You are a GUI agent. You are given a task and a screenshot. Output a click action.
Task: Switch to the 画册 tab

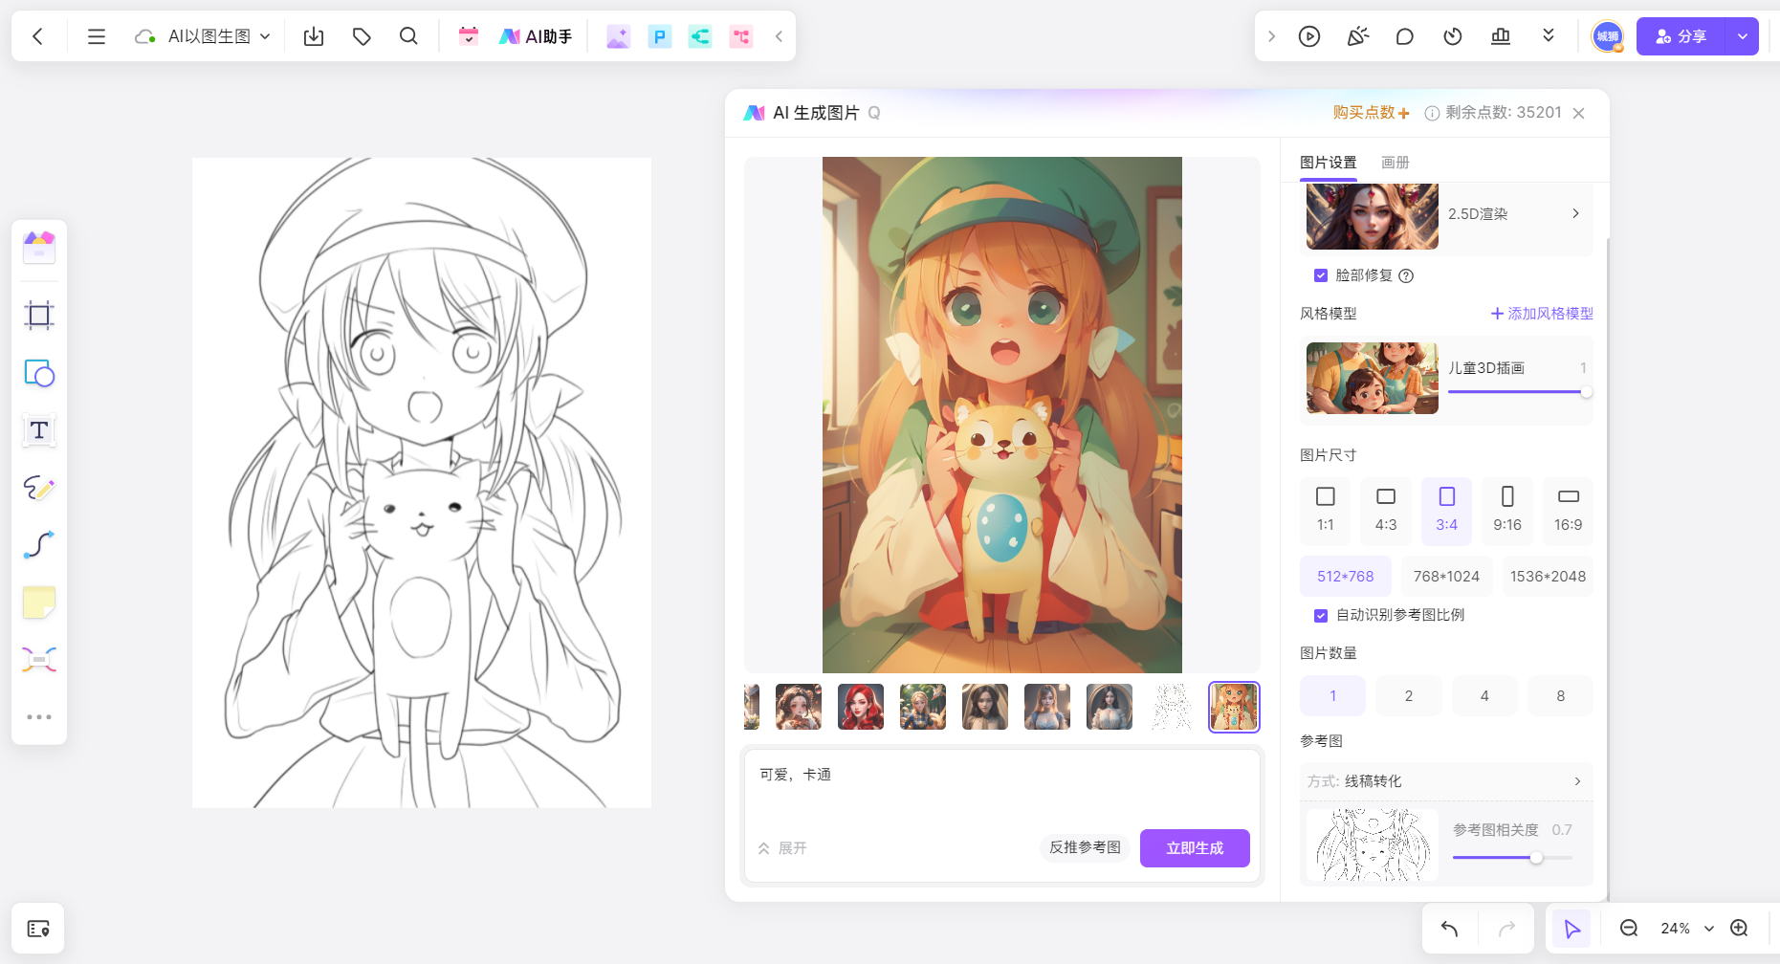[x=1395, y=163]
